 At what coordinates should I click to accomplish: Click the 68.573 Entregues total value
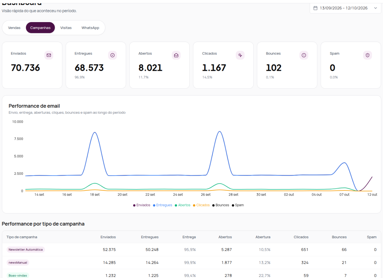click(x=89, y=68)
